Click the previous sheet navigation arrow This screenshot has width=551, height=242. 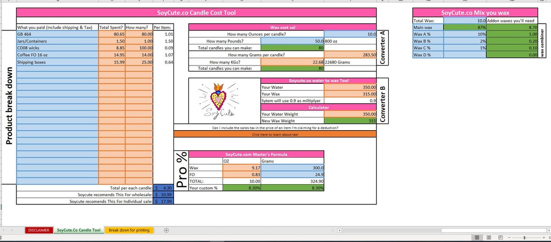coord(3,230)
